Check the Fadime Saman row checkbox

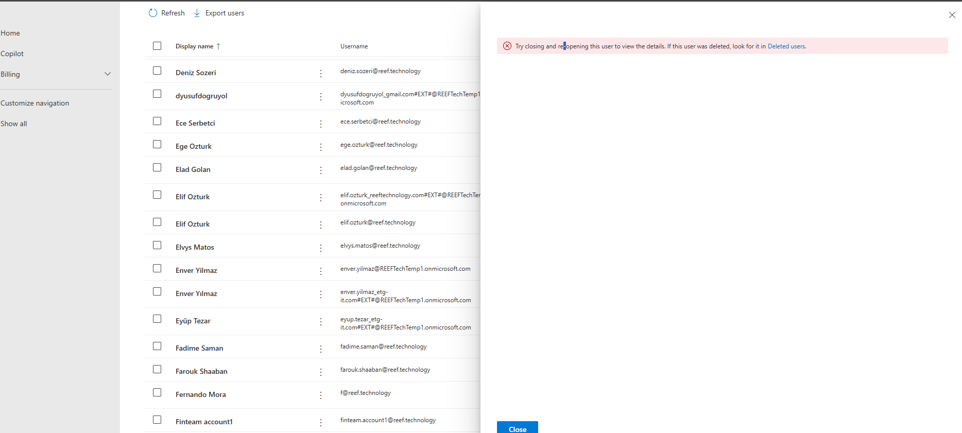coord(157,346)
